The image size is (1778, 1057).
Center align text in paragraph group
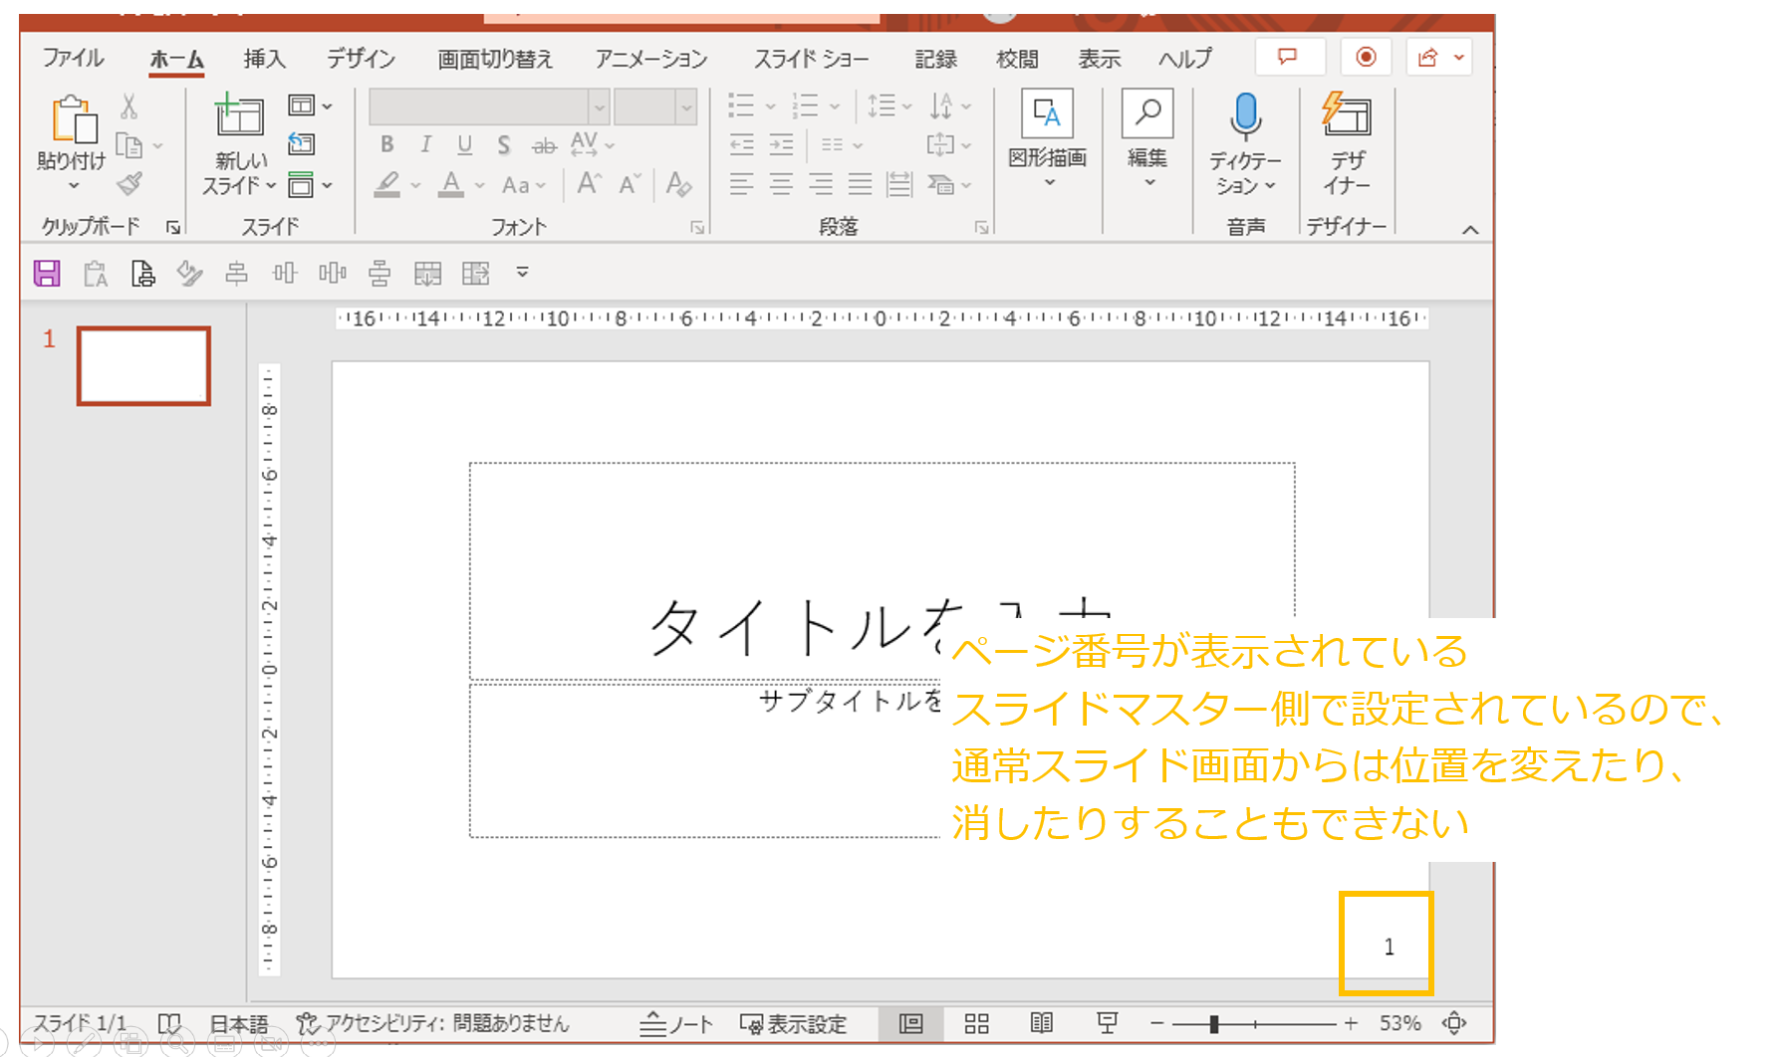[781, 184]
